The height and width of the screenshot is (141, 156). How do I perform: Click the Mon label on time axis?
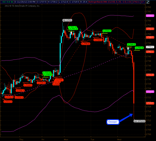(66, 139)
